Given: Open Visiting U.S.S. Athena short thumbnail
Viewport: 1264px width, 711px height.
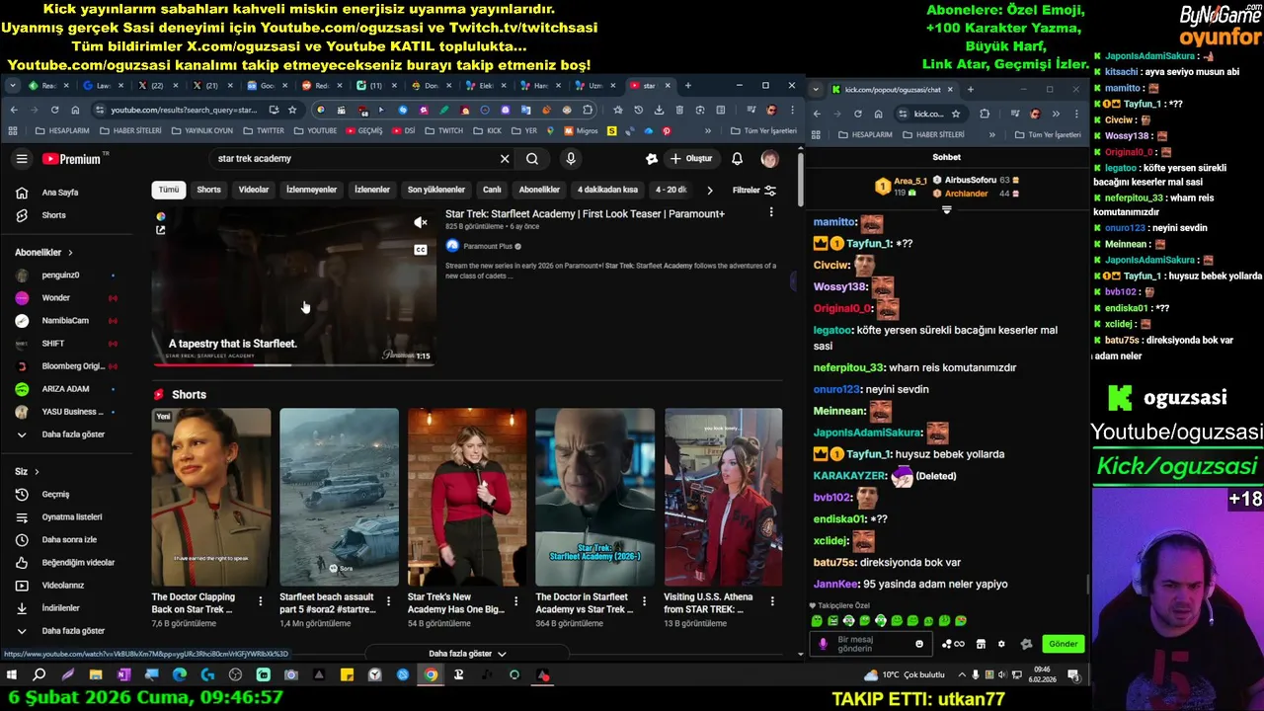Looking at the screenshot, I should pyautogui.click(x=723, y=497).
